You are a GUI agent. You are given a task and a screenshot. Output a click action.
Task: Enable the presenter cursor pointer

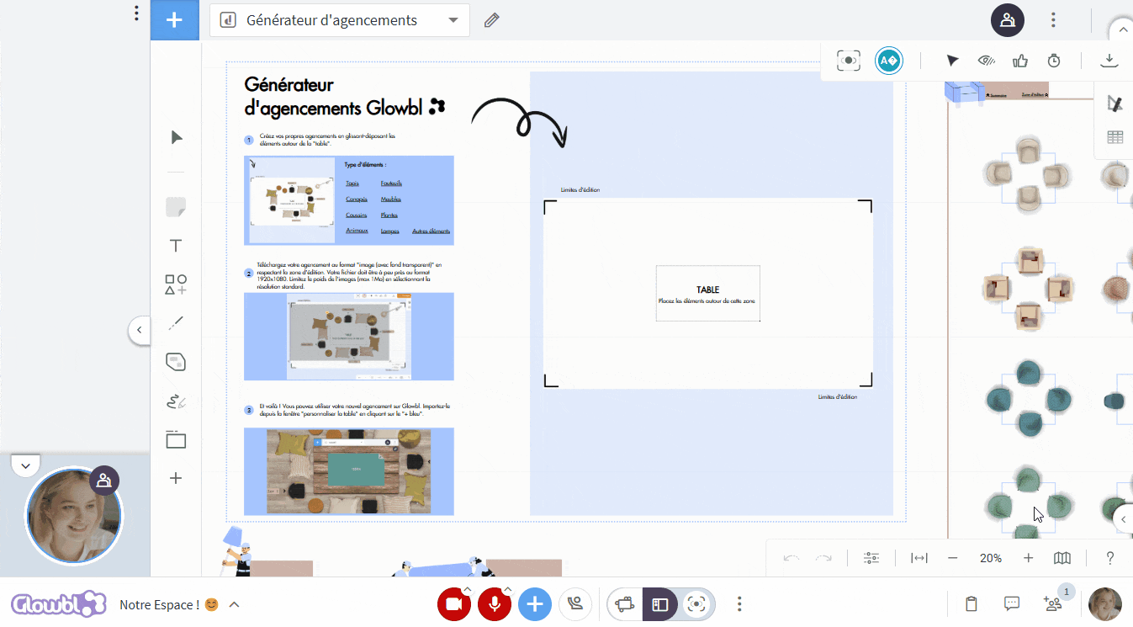(x=952, y=61)
